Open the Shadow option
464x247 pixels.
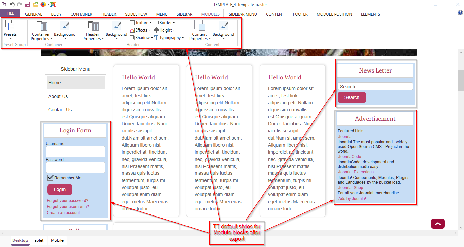coord(141,38)
